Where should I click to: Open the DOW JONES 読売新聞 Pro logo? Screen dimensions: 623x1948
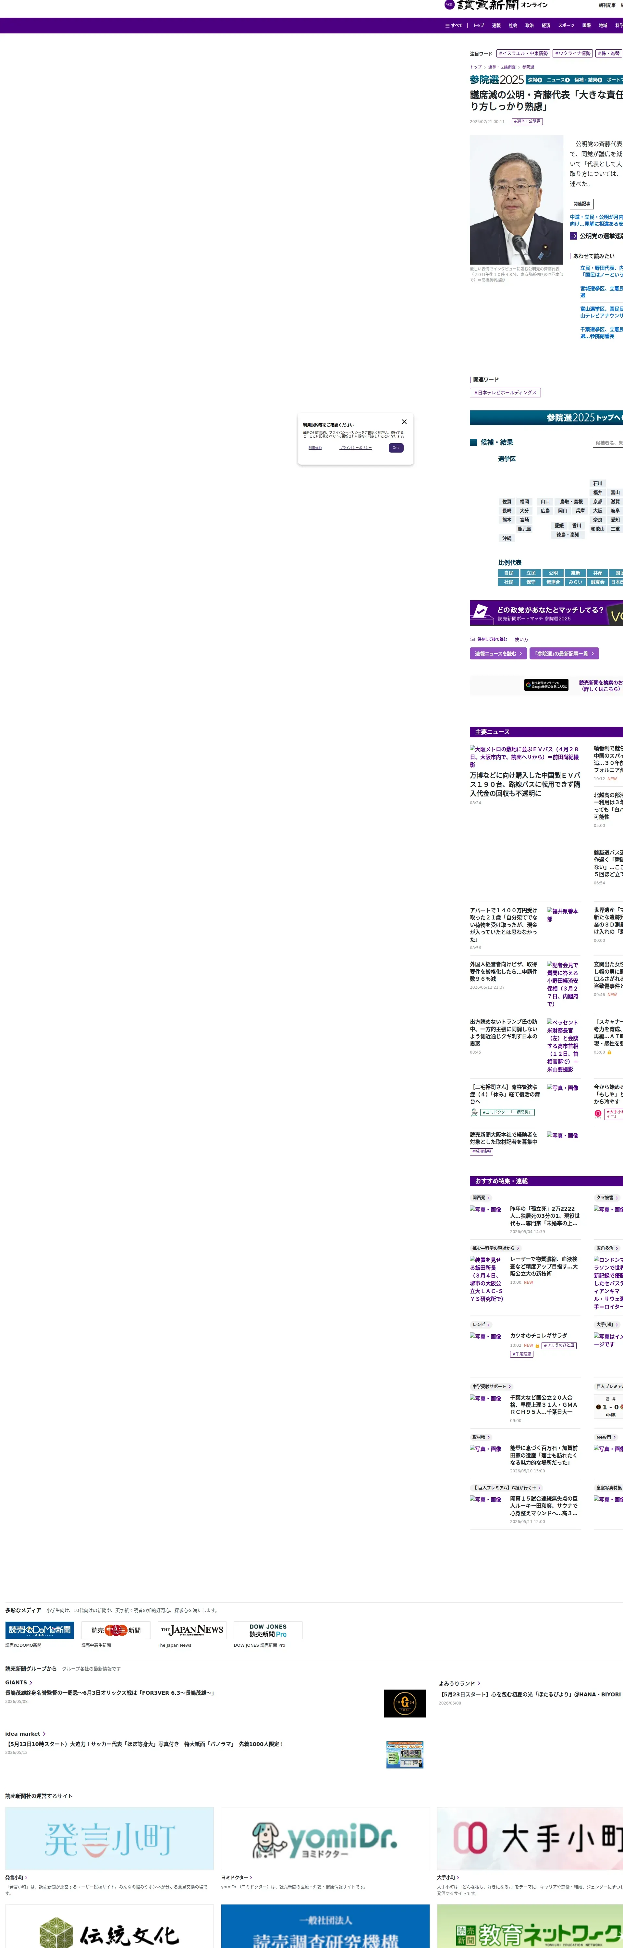tap(268, 1630)
